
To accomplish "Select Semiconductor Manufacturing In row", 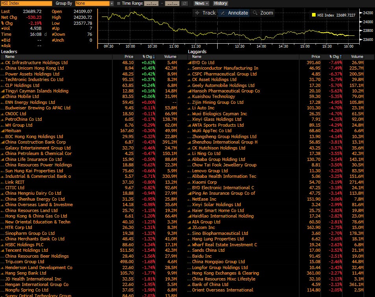I will point(275,68).
